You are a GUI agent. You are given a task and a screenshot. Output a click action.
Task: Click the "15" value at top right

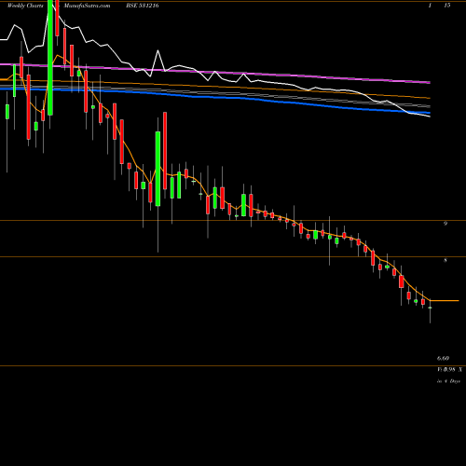(446, 6)
